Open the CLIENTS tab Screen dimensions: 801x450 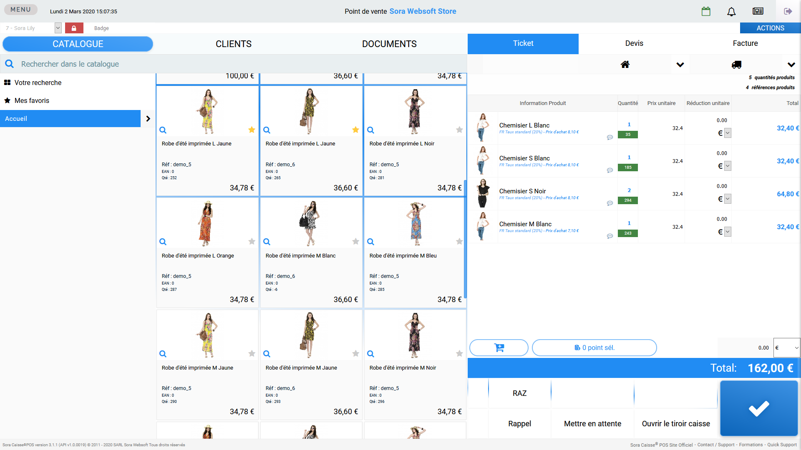click(233, 44)
